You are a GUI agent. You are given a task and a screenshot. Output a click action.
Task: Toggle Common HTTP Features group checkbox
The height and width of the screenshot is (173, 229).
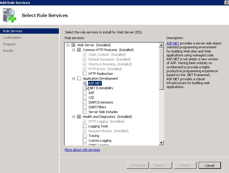click(79, 50)
